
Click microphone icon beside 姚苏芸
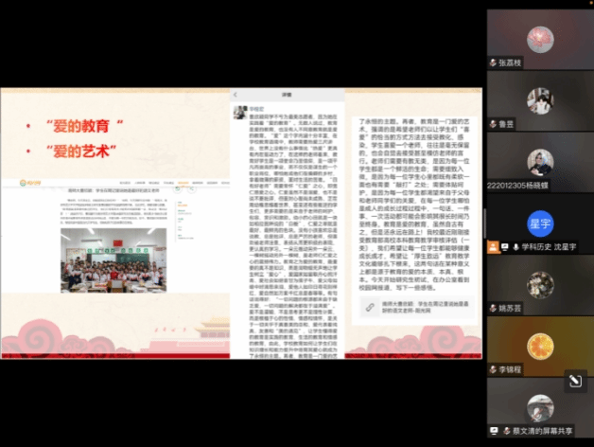493,309
